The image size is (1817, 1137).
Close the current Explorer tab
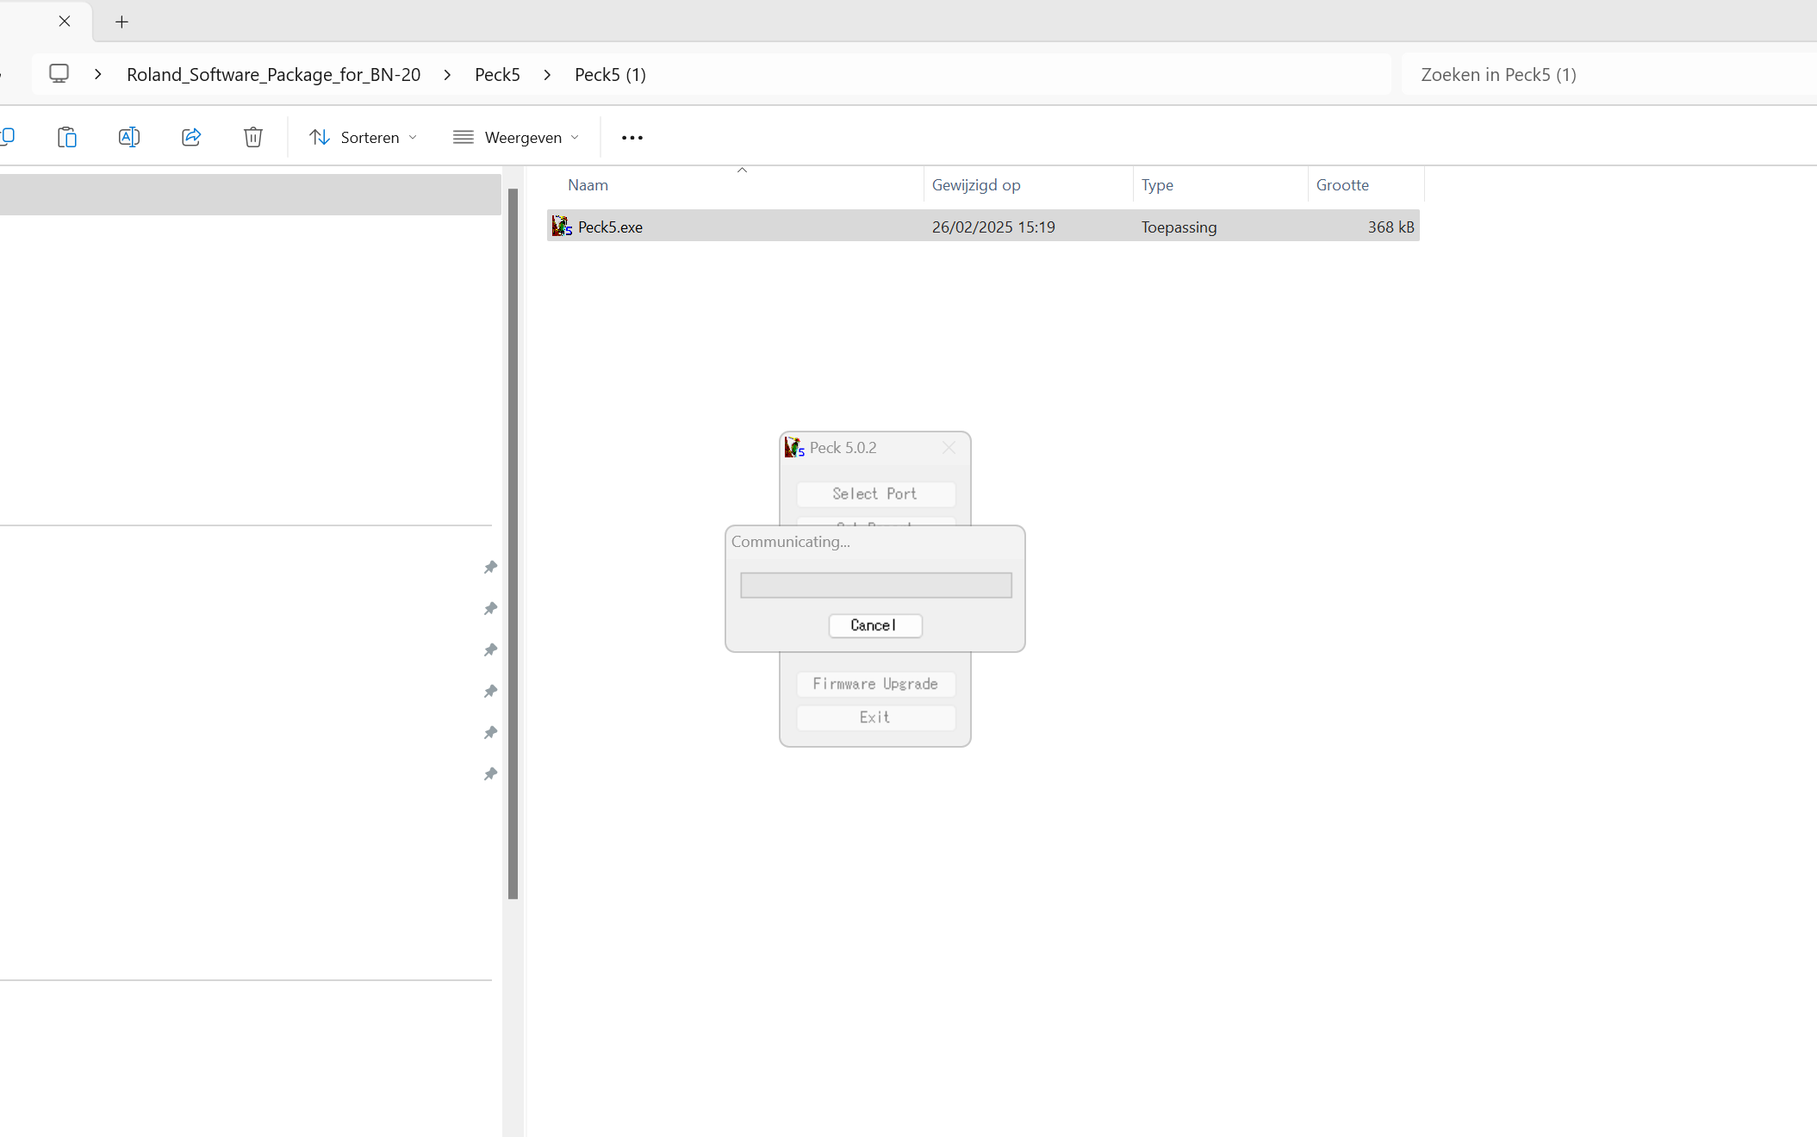(x=65, y=22)
